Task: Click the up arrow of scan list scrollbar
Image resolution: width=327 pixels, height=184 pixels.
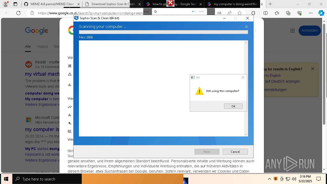Action: pyautogui.click(x=246, y=43)
